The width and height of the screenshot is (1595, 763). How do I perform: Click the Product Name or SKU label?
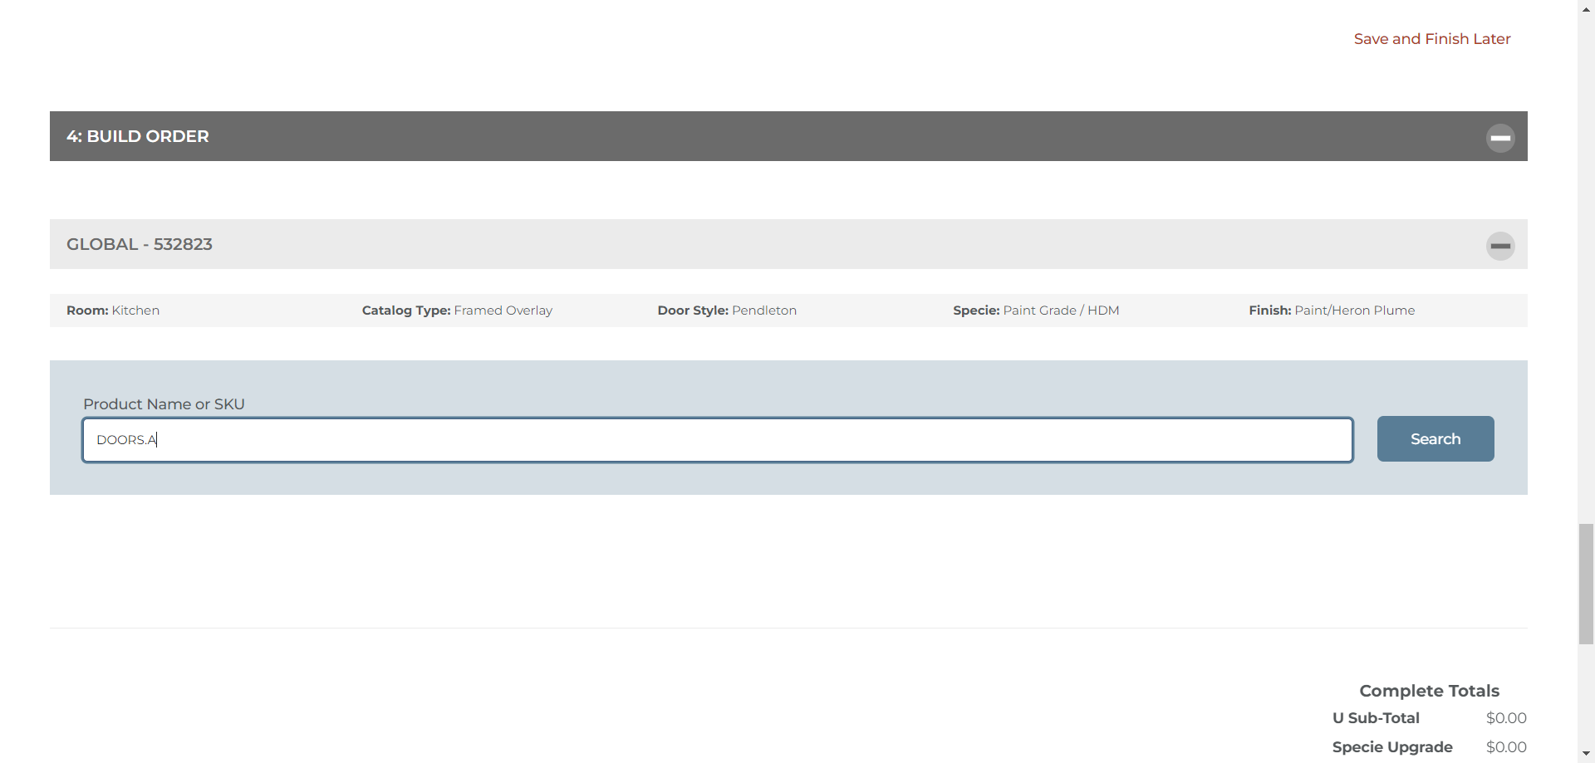[164, 404]
